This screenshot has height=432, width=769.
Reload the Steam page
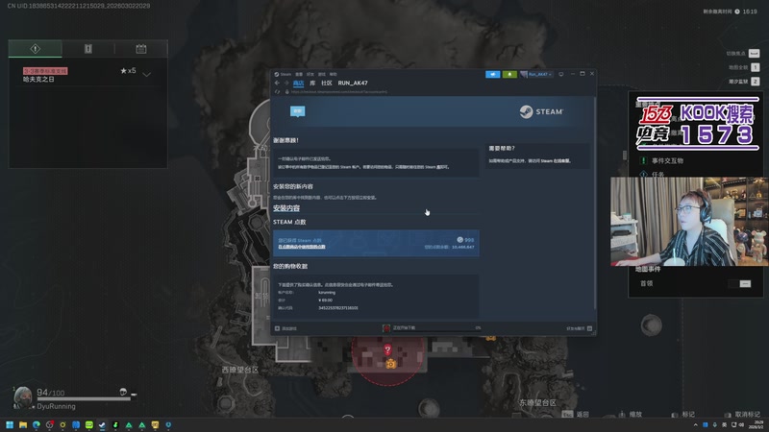pos(277,91)
